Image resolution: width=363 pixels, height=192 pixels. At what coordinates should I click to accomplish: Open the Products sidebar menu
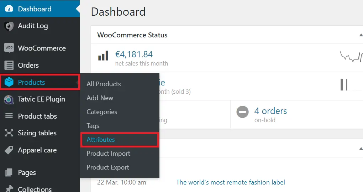point(40,82)
